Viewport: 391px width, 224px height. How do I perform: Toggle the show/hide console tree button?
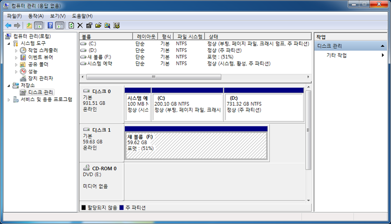(39, 25)
